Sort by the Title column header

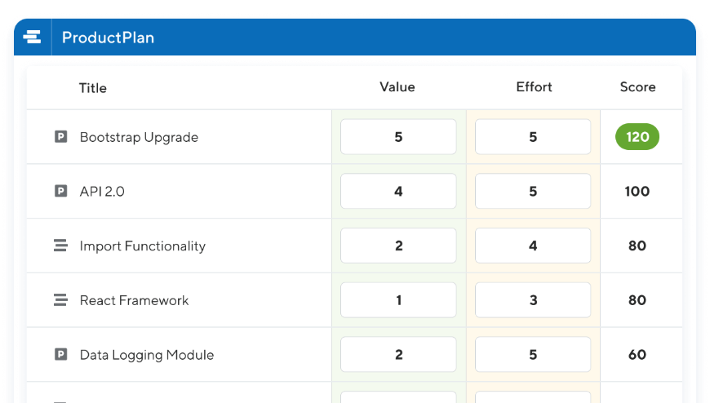pos(93,88)
